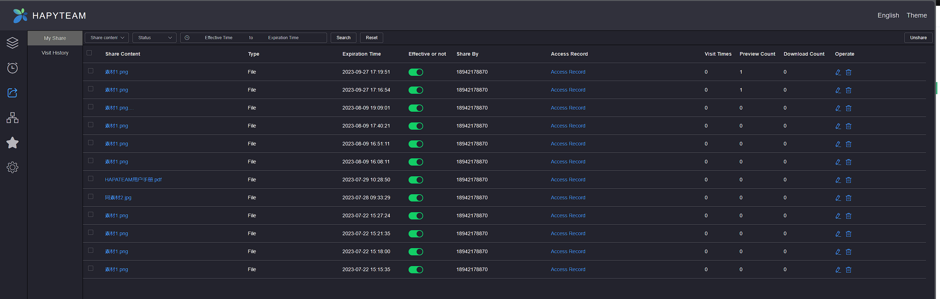
Task: Edit the share expiring 2023-07-22 15:27:24
Action: [838, 216]
